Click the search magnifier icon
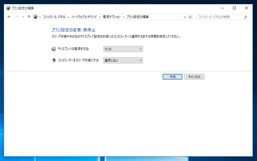The height and width of the screenshot is (161, 257). coord(246,17)
